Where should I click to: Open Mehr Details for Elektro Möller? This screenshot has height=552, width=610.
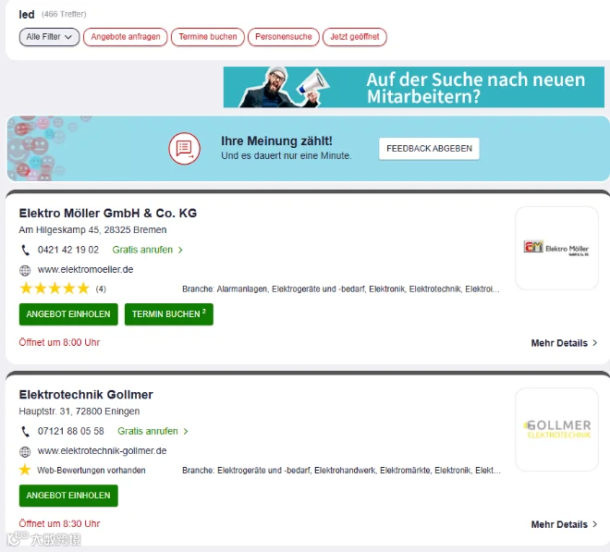click(564, 343)
